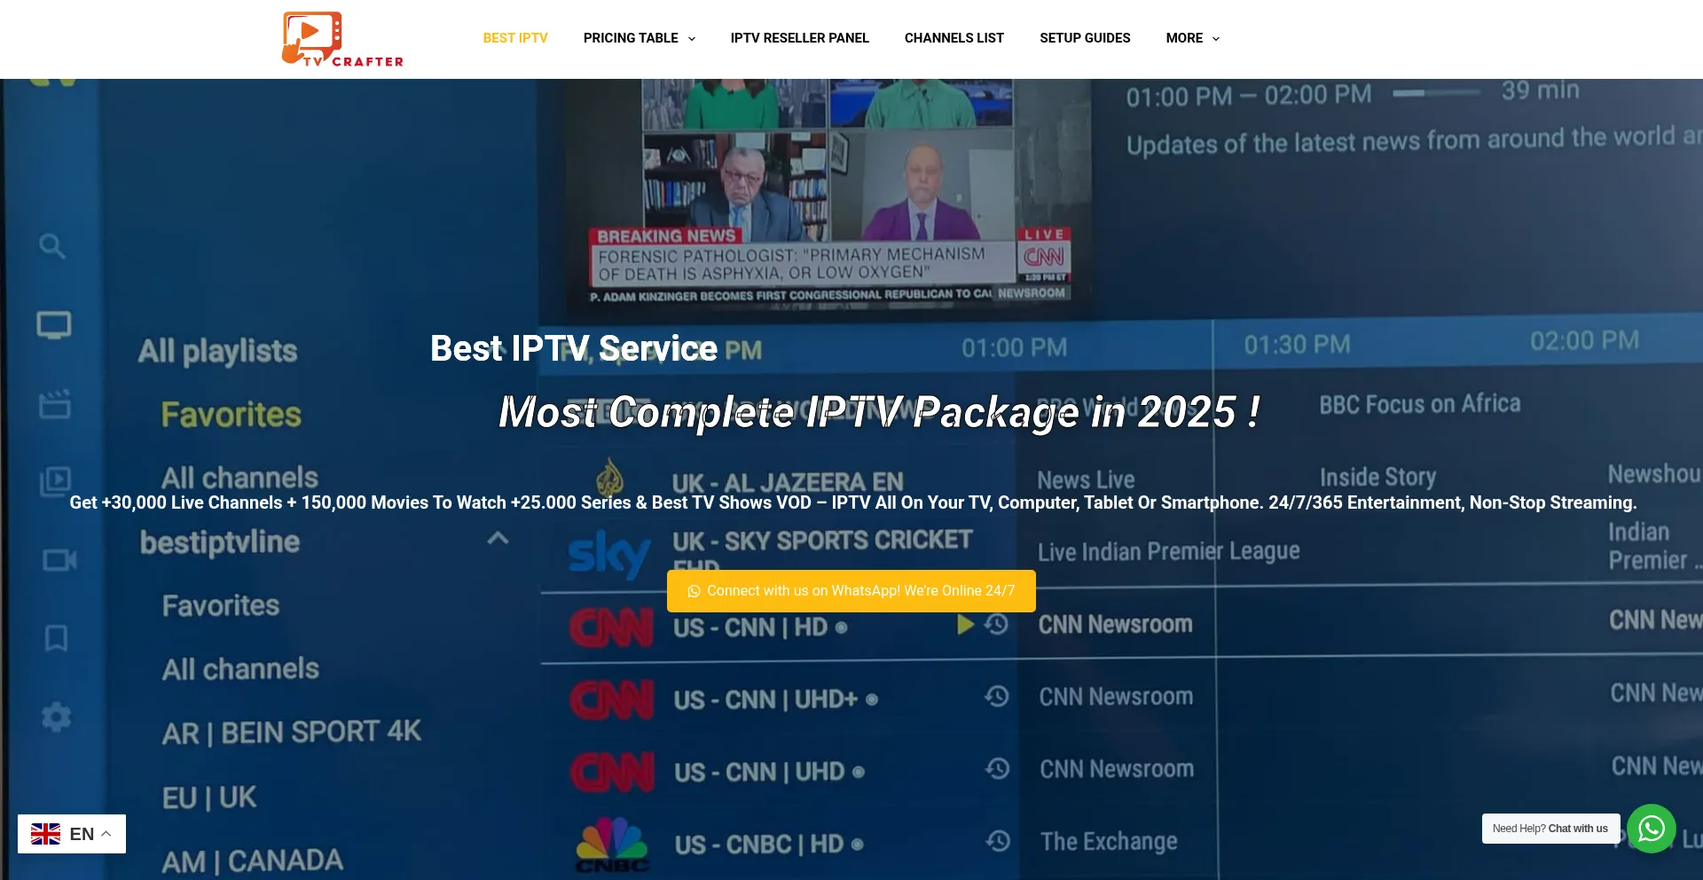Open the EN language selector
Viewport: 1703px width, 880px height.
72,834
